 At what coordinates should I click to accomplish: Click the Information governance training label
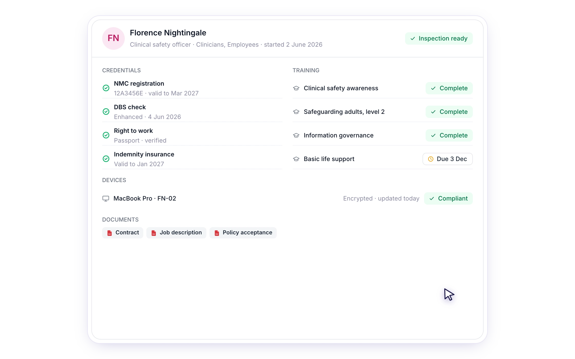pyautogui.click(x=339, y=135)
